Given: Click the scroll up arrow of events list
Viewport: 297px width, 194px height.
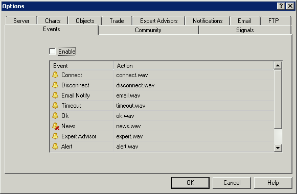Looking at the screenshot, I should click(x=278, y=65).
